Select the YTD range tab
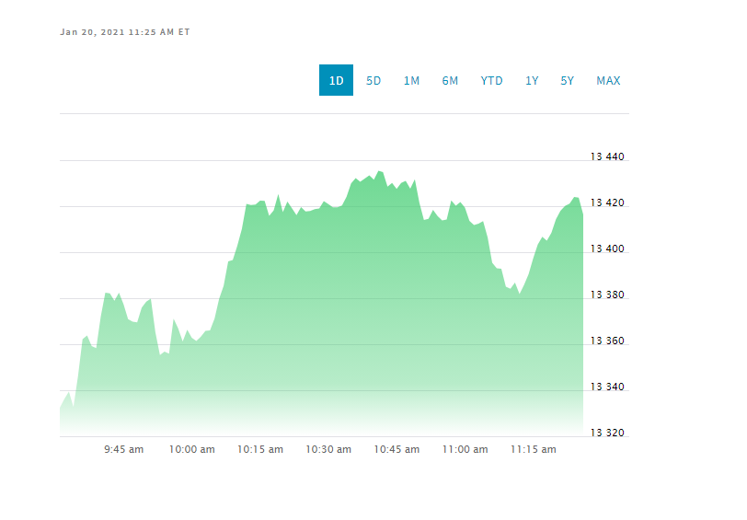This screenshot has height=520, width=747. tap(491, 81)
